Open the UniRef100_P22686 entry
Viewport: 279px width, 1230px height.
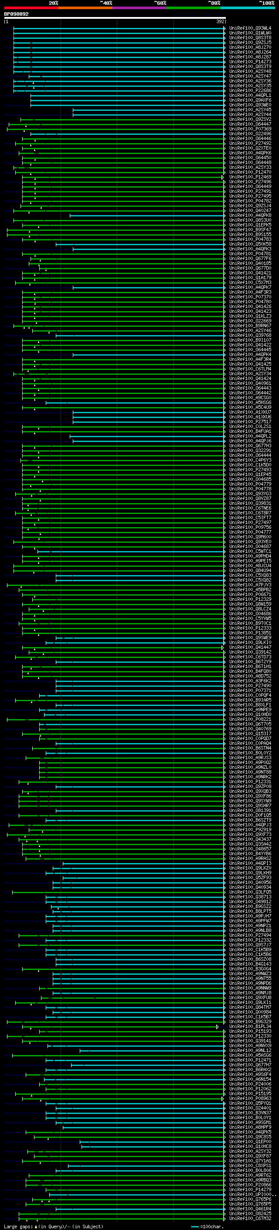point(250,91)
